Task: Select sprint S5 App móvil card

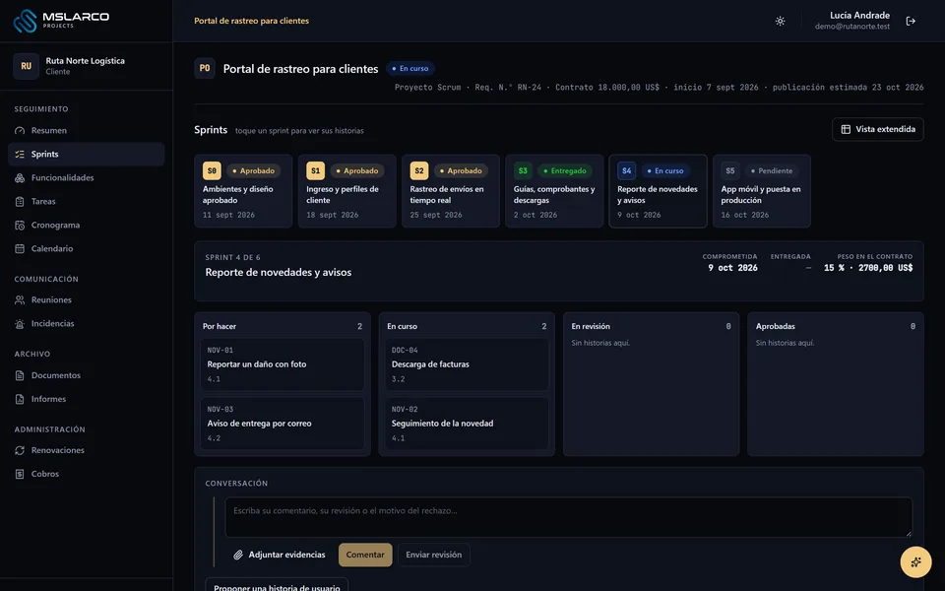Action: pyautogui.click(x=761, y=191)
